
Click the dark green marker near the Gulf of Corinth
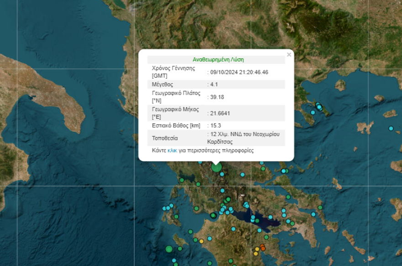212,215
